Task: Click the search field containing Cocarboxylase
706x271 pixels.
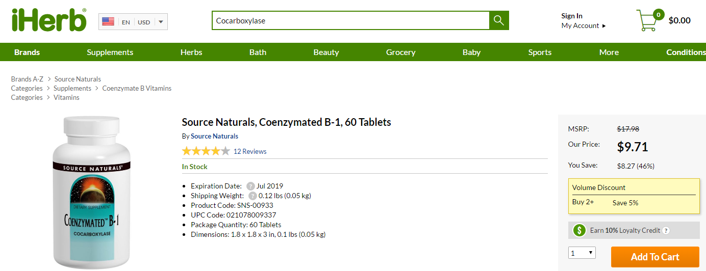Action: (351, 21)
